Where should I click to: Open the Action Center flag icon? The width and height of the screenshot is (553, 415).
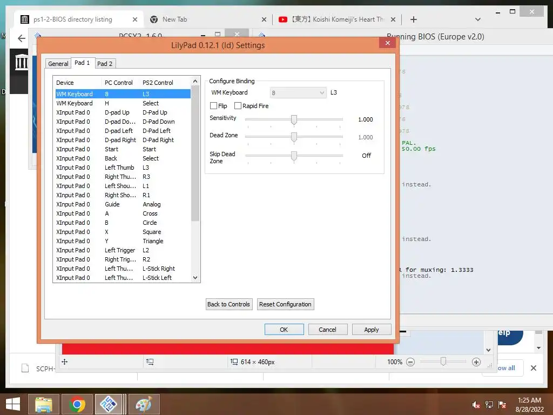(x=502, y=405)
